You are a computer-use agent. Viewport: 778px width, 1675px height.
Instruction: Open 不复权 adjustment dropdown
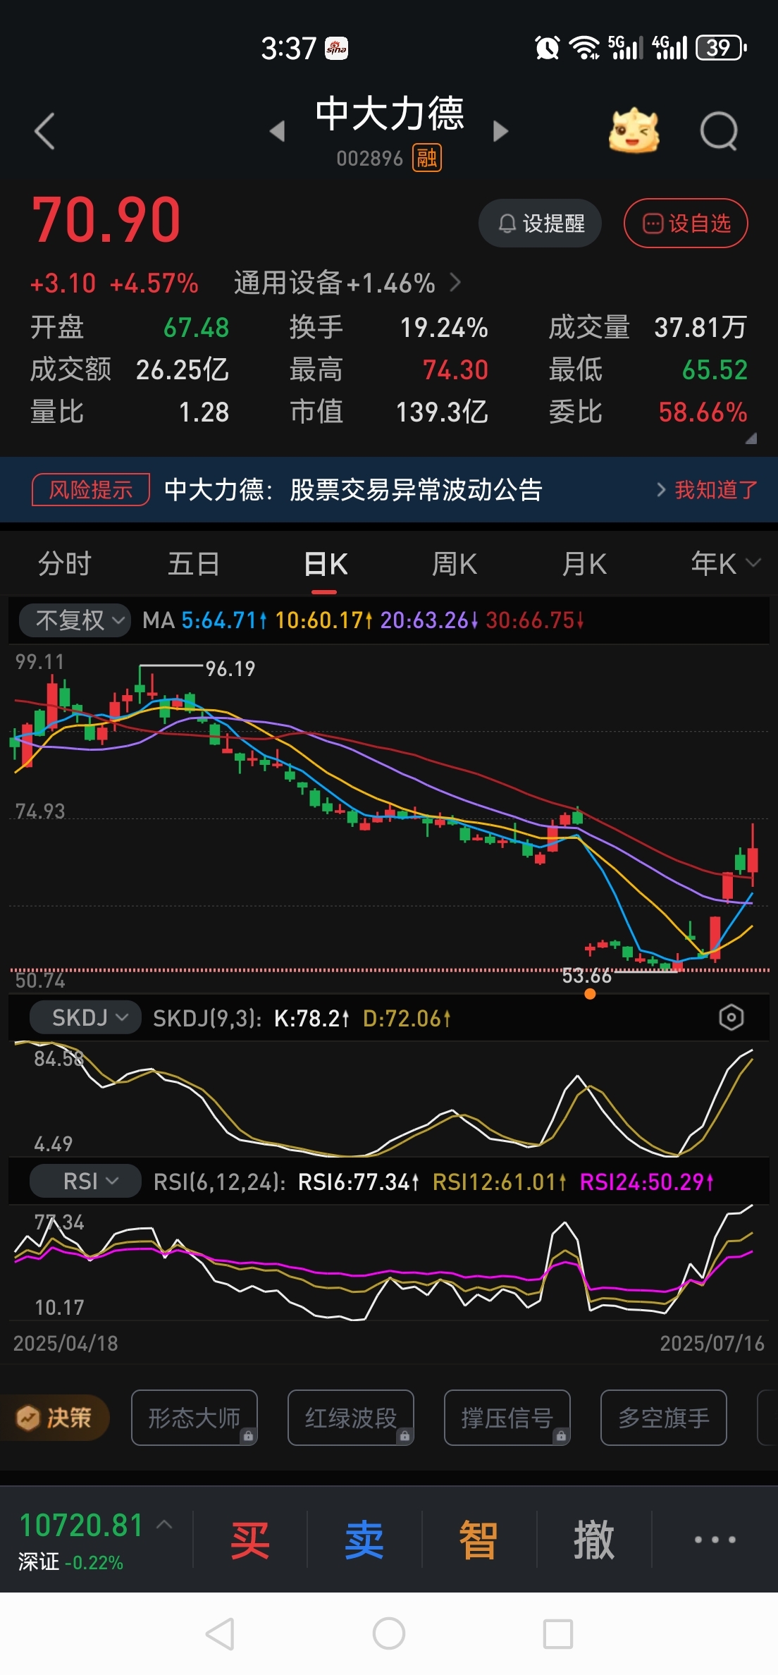click(75, 620)
